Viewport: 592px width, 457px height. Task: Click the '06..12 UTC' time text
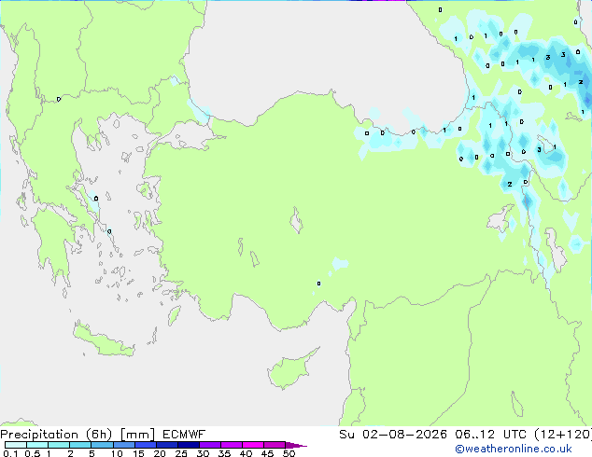490,435
